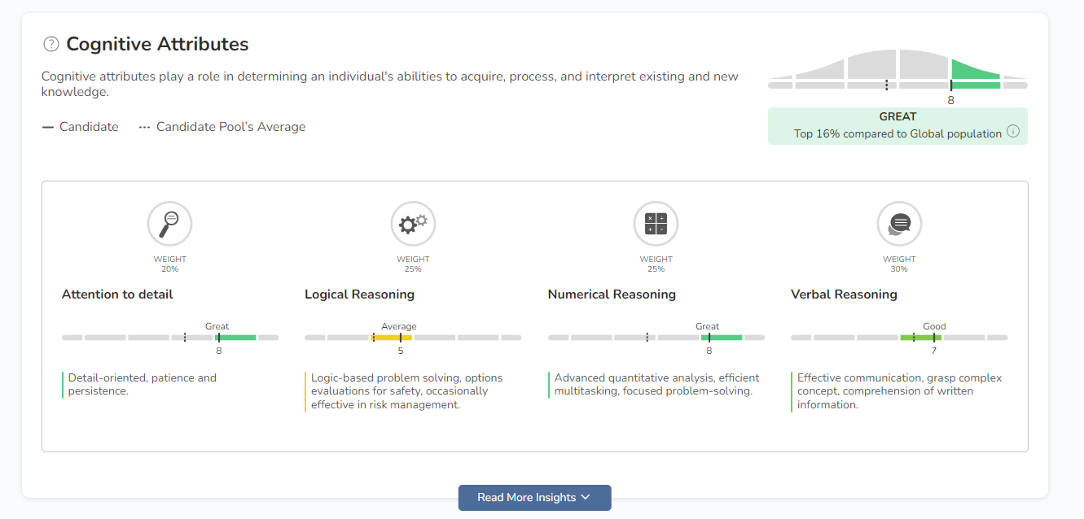
Task: Click the Attention to detail heading
Action: coord(117,294)
